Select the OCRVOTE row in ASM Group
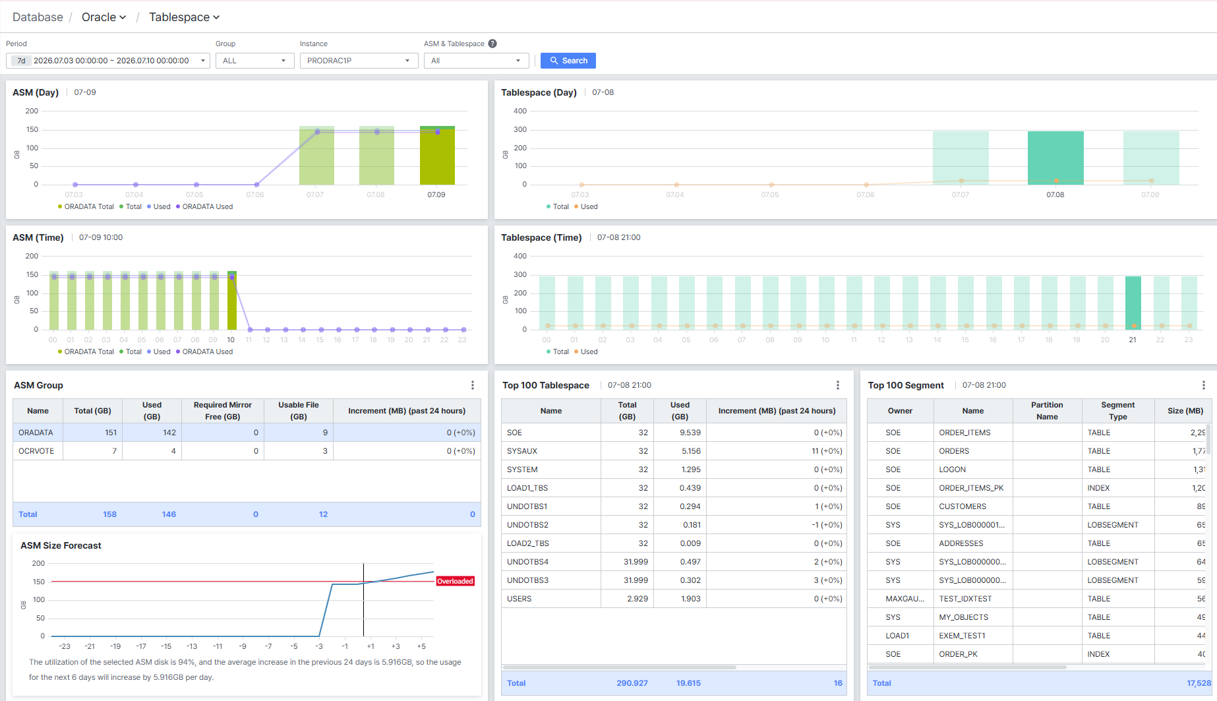1217x701 pixels. pos(247,451)
